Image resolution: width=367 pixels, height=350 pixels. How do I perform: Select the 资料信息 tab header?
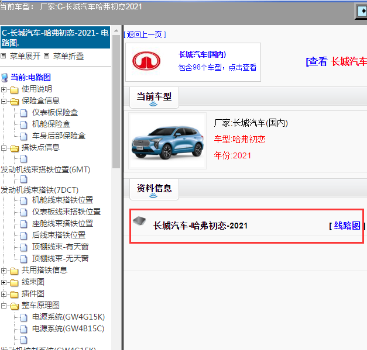click(x=154, y=189)
